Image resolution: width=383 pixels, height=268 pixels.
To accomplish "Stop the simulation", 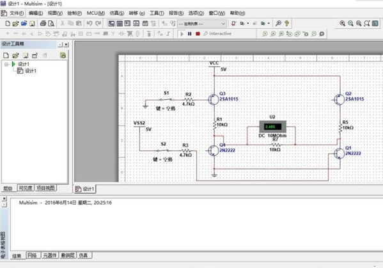I will [x=198, y=34].
